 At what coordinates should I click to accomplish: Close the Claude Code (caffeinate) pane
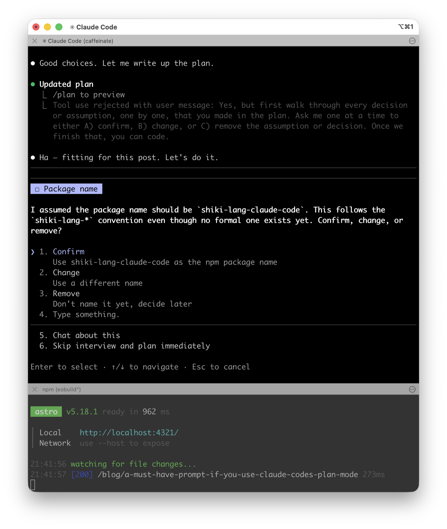pyautogui.click(x=35, y=41)
